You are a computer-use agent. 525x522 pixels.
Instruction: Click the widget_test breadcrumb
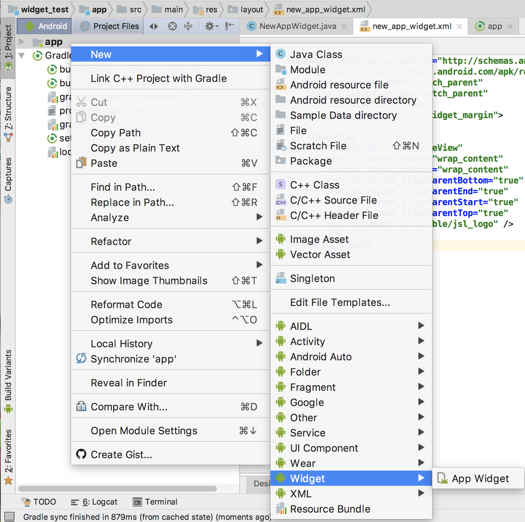[x=39, y=9]
